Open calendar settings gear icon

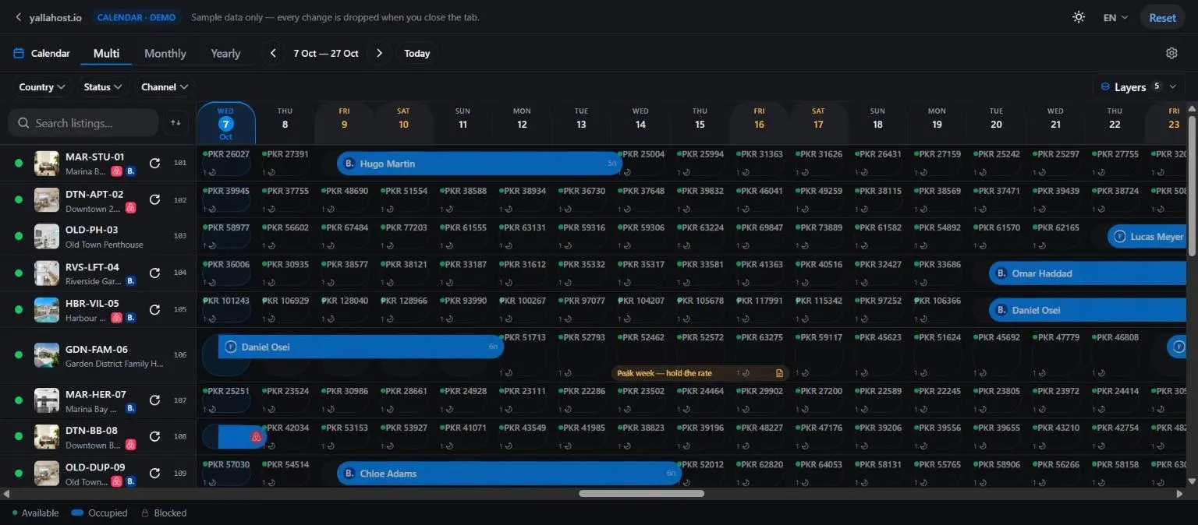coord(1171,53)
